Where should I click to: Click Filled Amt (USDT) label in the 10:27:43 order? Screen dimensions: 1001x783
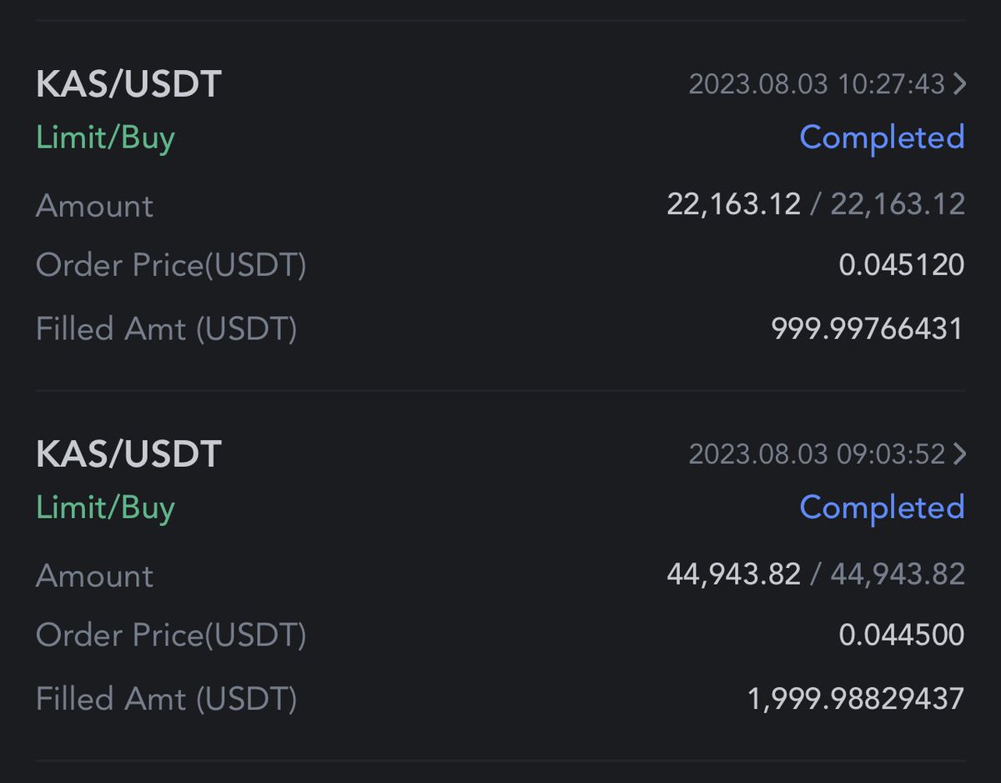(x=166, y=329)
